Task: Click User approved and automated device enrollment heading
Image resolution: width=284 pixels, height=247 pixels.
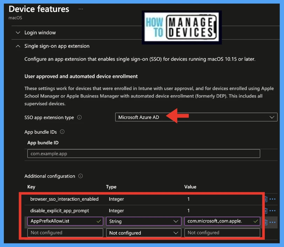Action: coord(81,76)
